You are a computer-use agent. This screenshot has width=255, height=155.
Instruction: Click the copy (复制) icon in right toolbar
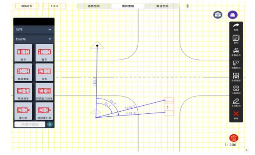236,39
